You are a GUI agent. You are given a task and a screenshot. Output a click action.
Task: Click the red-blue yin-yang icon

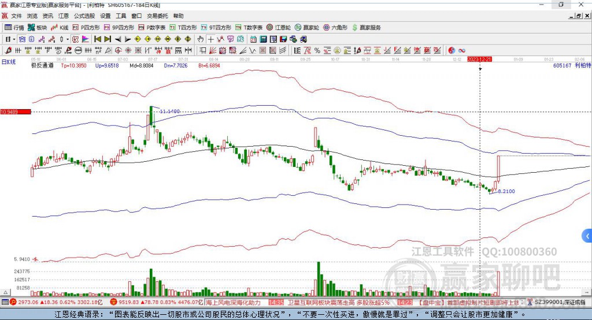452,50
